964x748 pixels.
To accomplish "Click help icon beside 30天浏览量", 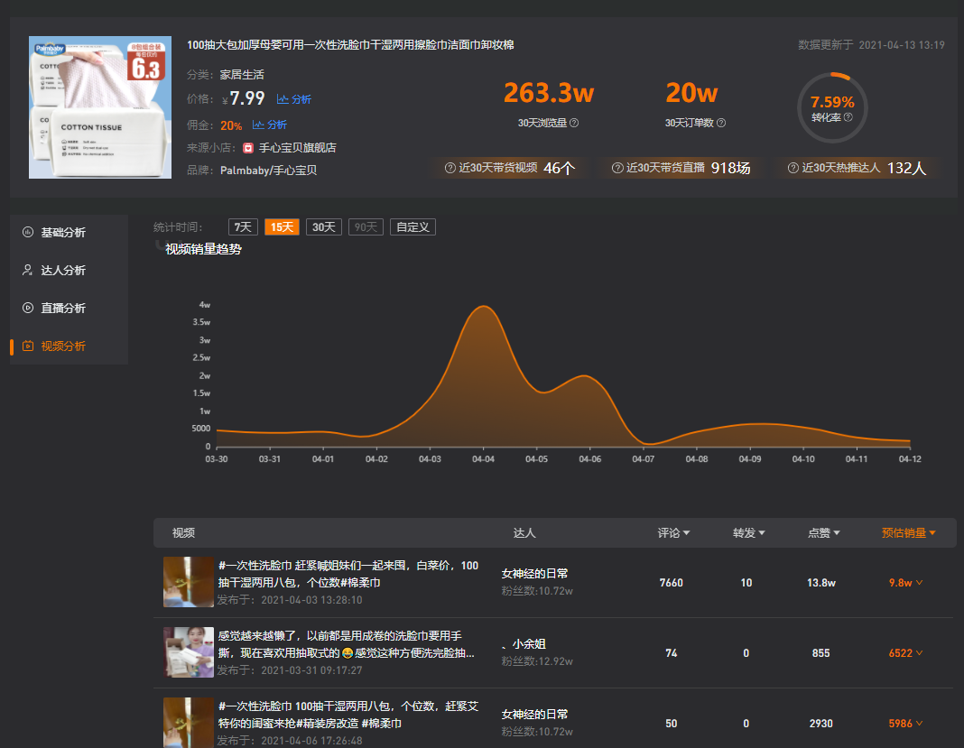I will click(573, 123).
